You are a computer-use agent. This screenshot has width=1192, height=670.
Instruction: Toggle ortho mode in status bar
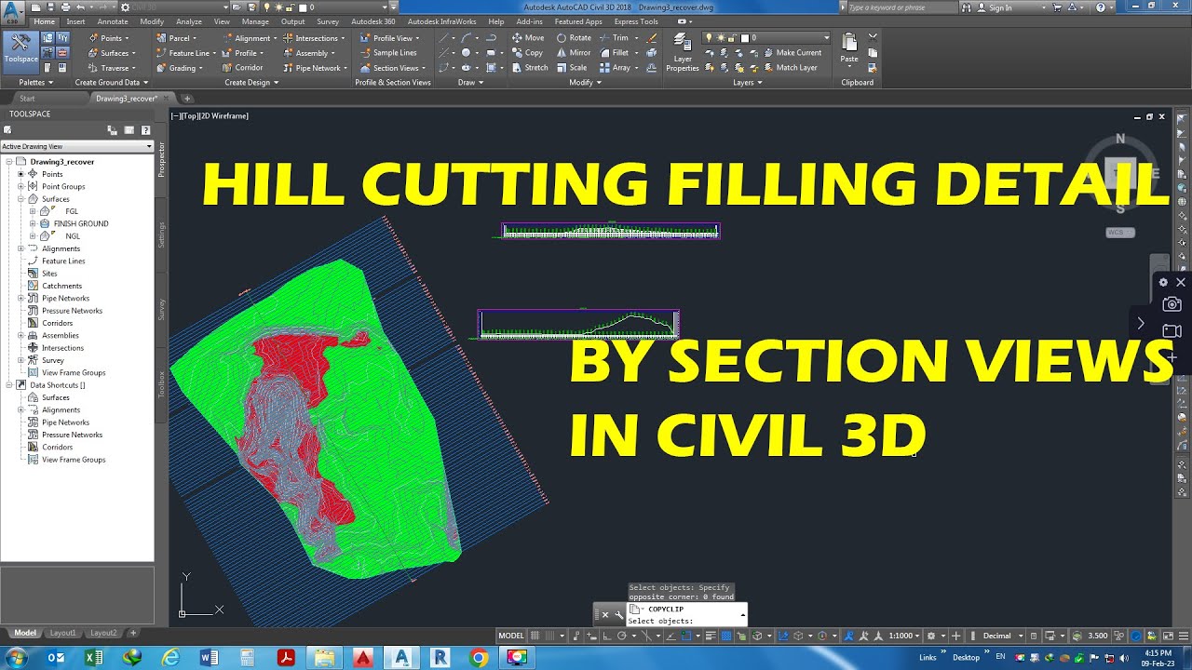click(x=607, y=636)
